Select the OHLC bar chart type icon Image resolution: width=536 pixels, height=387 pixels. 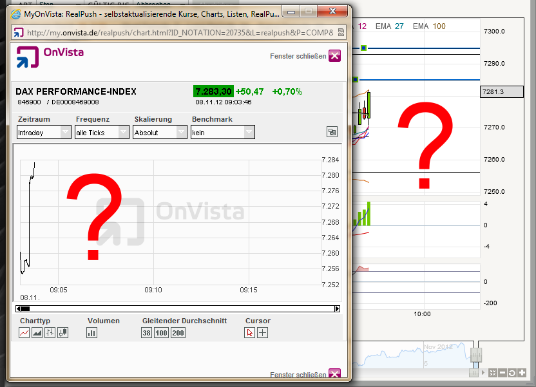(50, 332)
